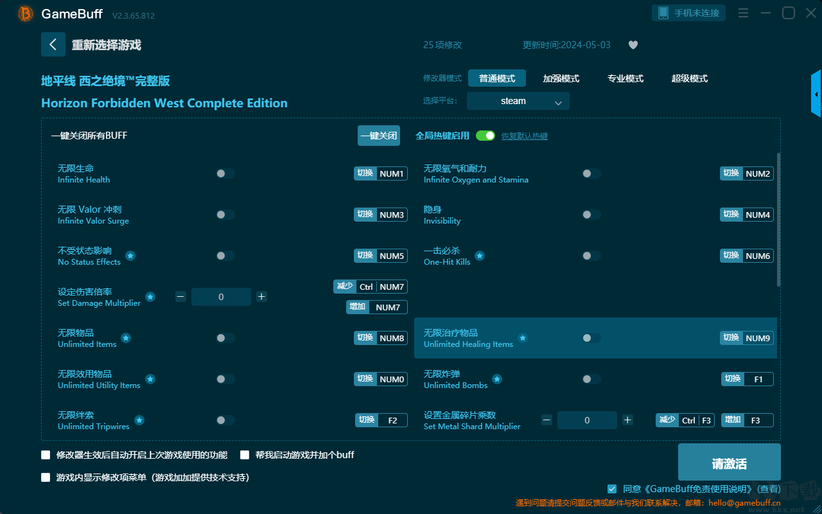The height and width of the screenshot is (514, 822).
Task: Click the NUM0 hotkey for Utility Items
Action: coord(381,379)
